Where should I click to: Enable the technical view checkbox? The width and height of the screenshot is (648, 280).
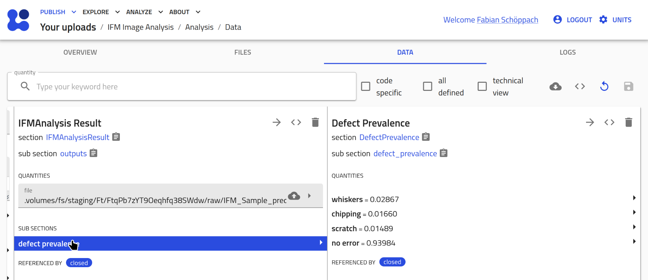[x=482, y=86]
